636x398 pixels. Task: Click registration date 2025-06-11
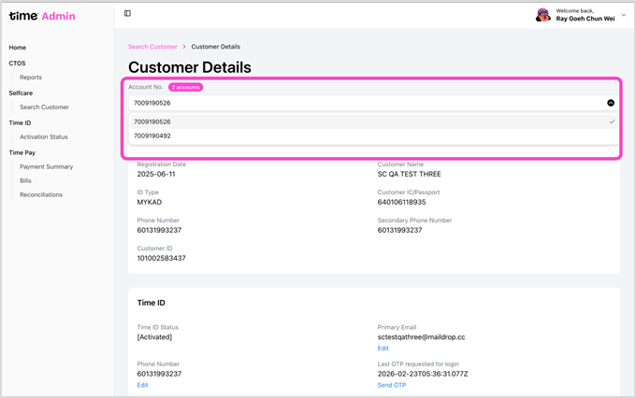click(156, 174)
